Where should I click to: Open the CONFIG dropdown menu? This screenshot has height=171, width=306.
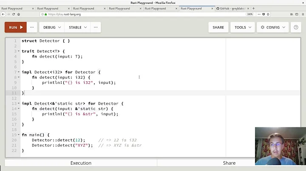[x=272, y=28]
